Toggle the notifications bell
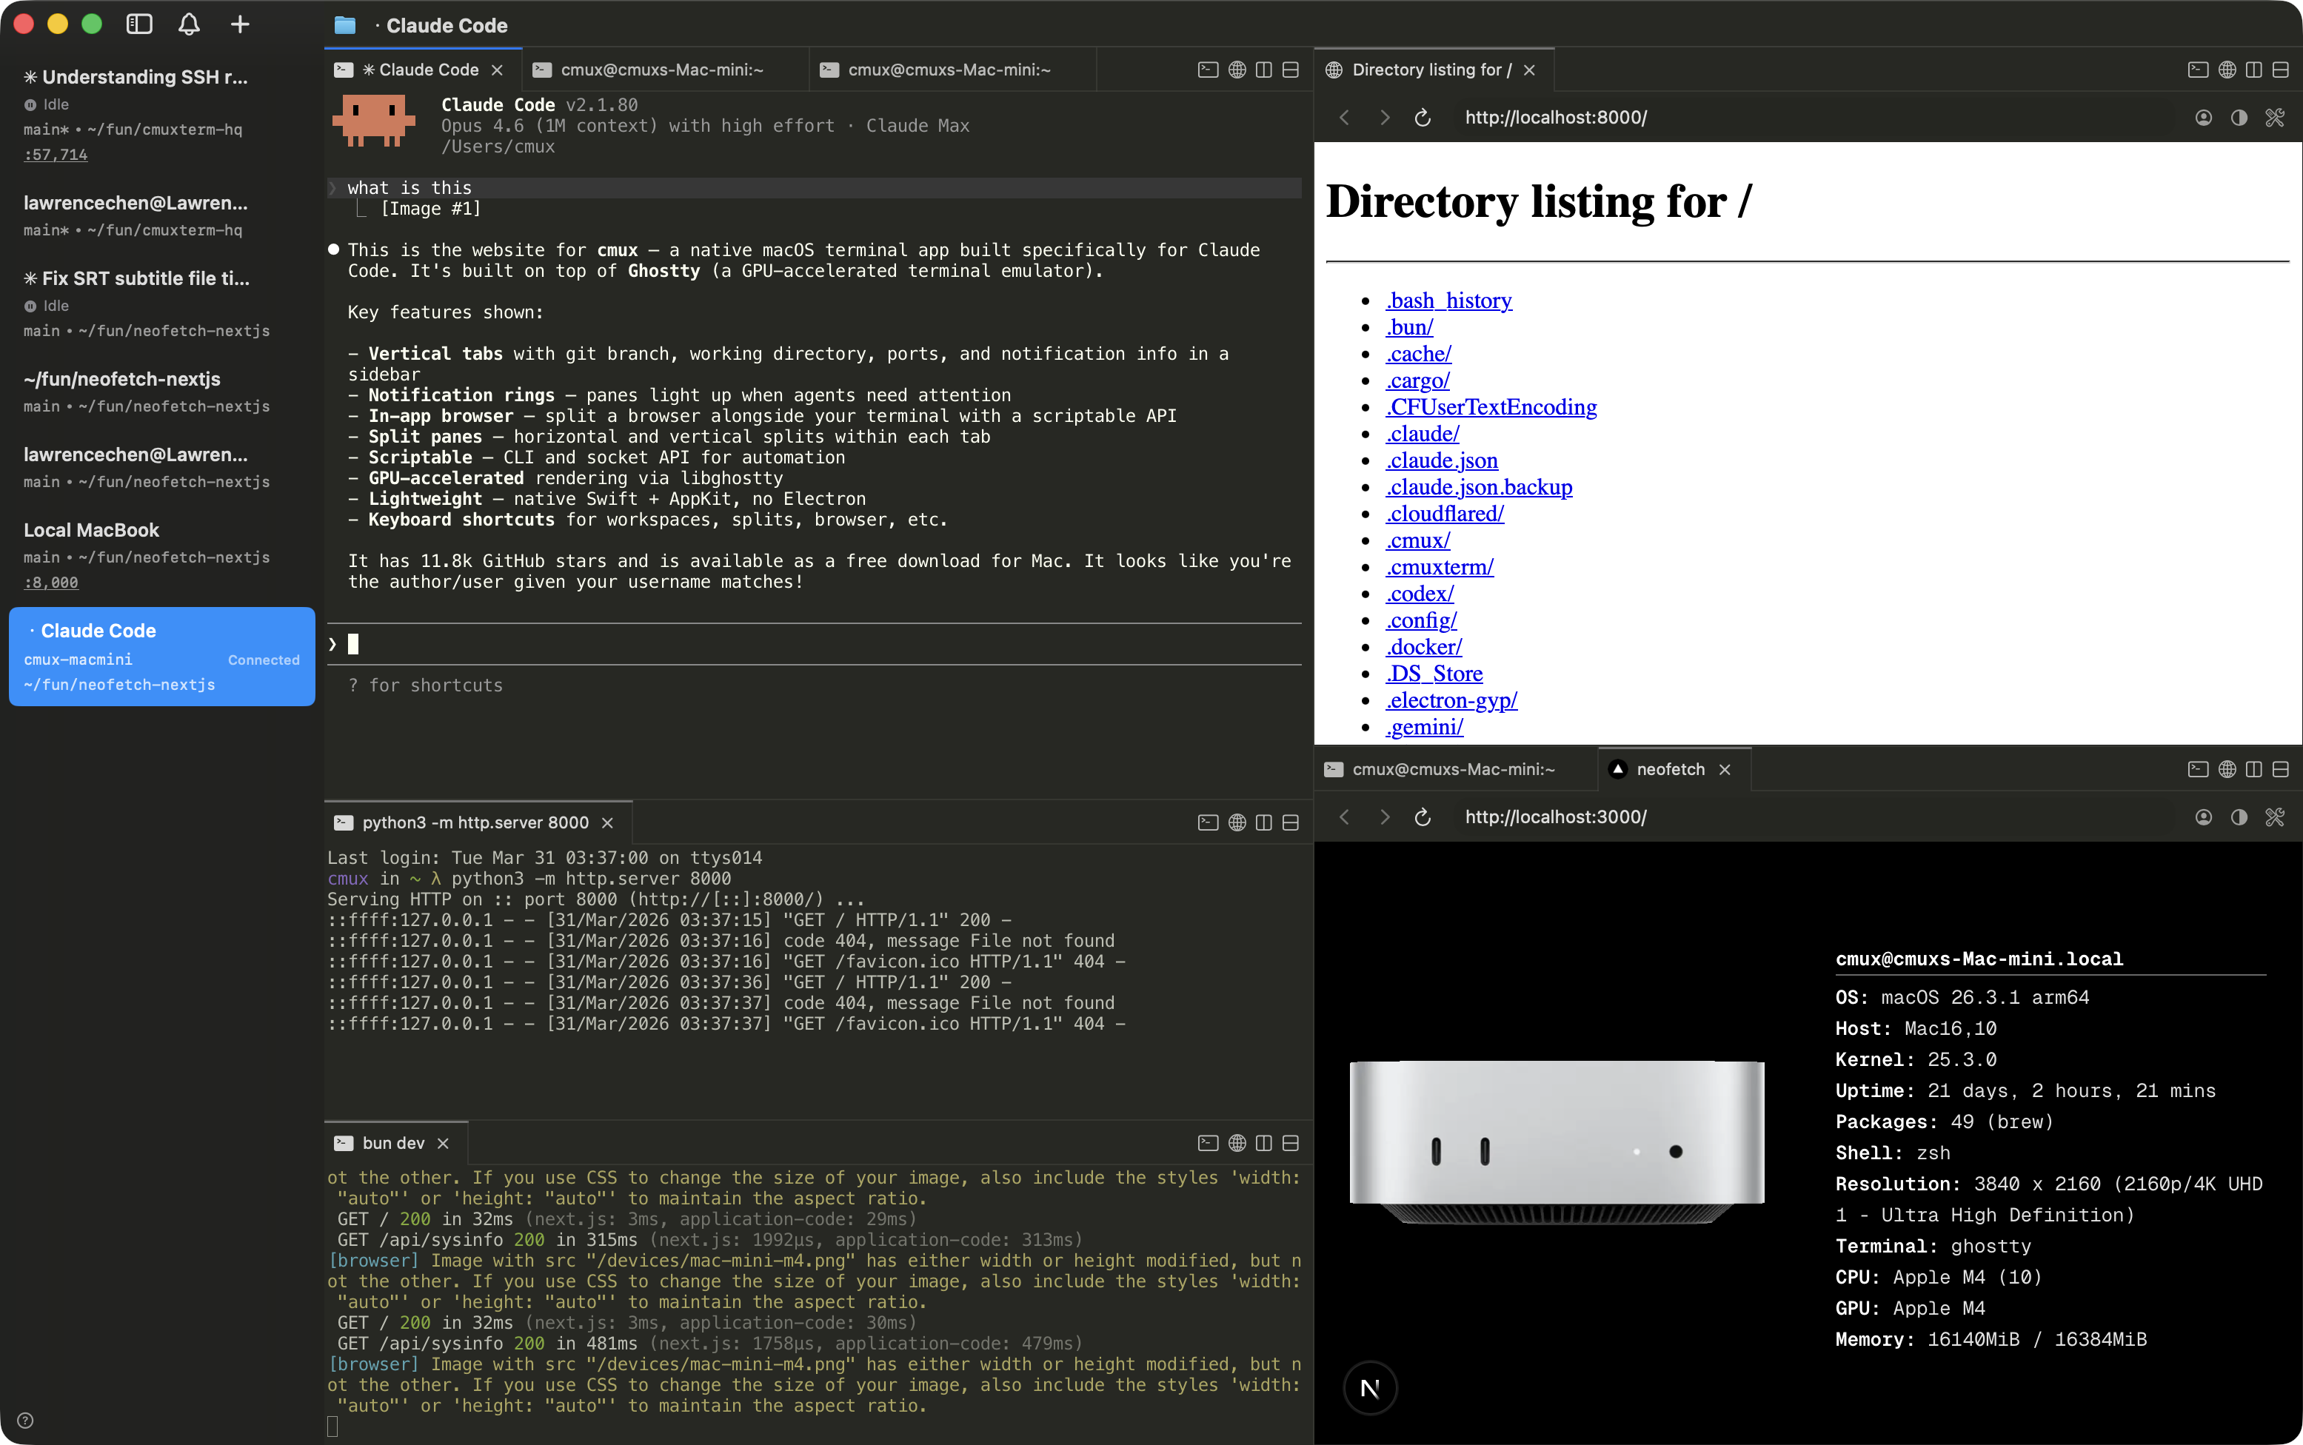Image resolution: width=2303 pixels, height=1445 pixels. coord(188,25)
